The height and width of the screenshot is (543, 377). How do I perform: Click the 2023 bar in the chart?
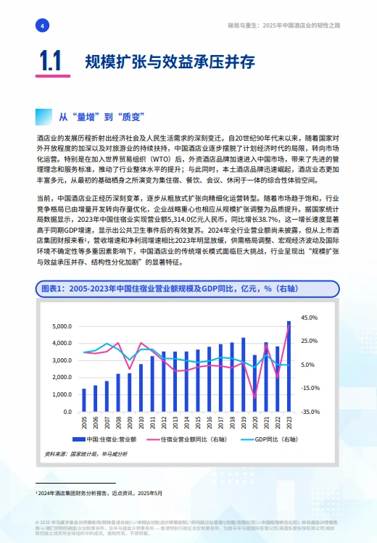tap(289, 366)
